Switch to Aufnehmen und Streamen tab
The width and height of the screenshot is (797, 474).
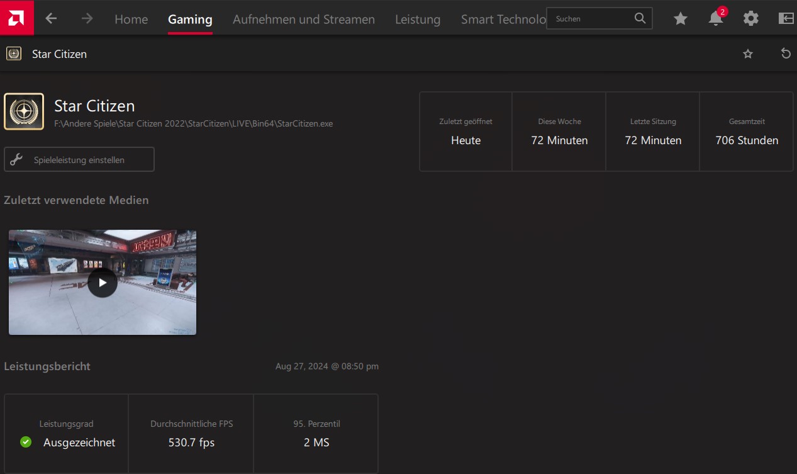tap(304, 20)
